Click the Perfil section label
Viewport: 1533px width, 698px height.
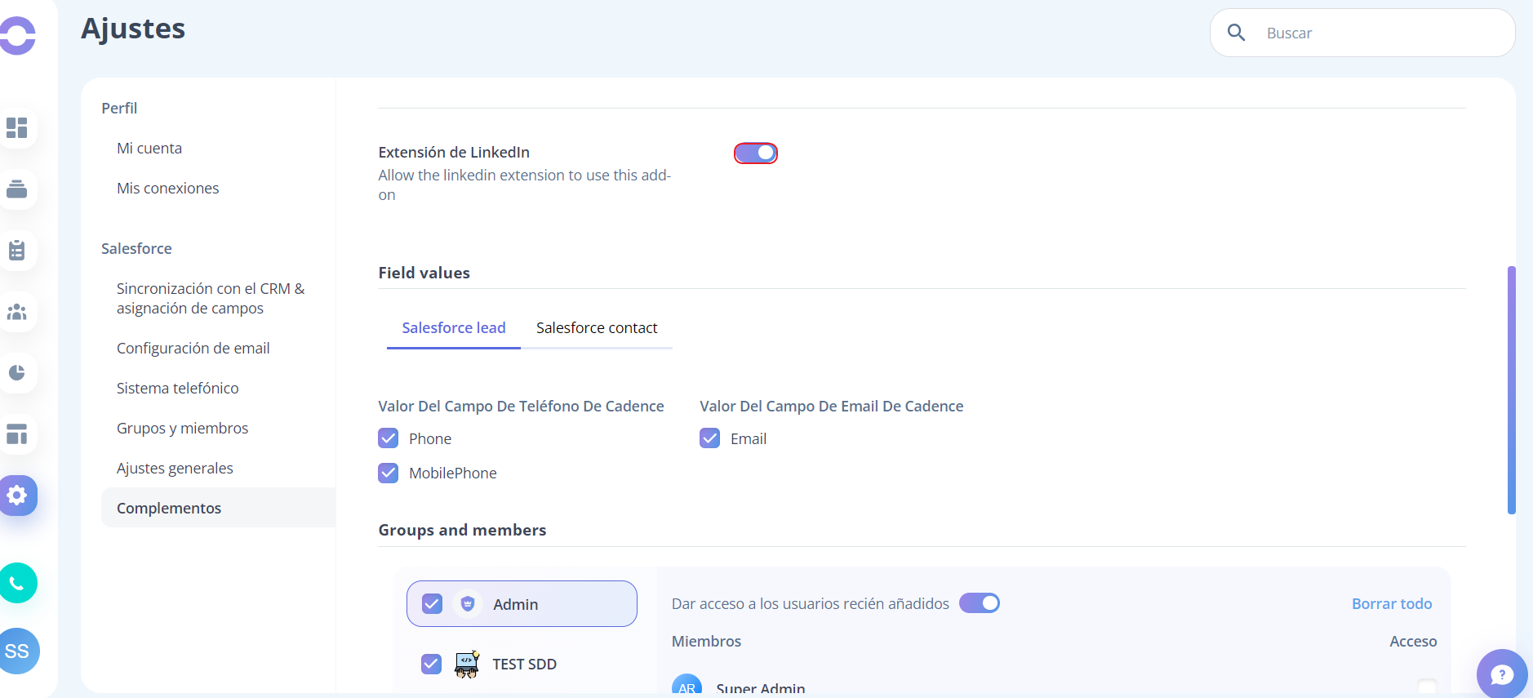119,109
